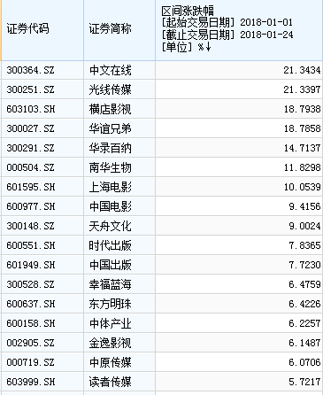Click the value 21.3434

(x=302, y=70)
